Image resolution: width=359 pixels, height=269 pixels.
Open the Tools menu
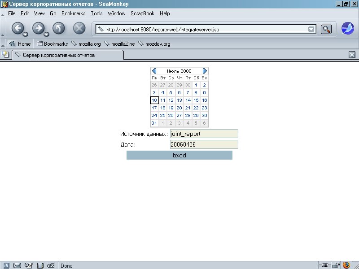point(96,13)
